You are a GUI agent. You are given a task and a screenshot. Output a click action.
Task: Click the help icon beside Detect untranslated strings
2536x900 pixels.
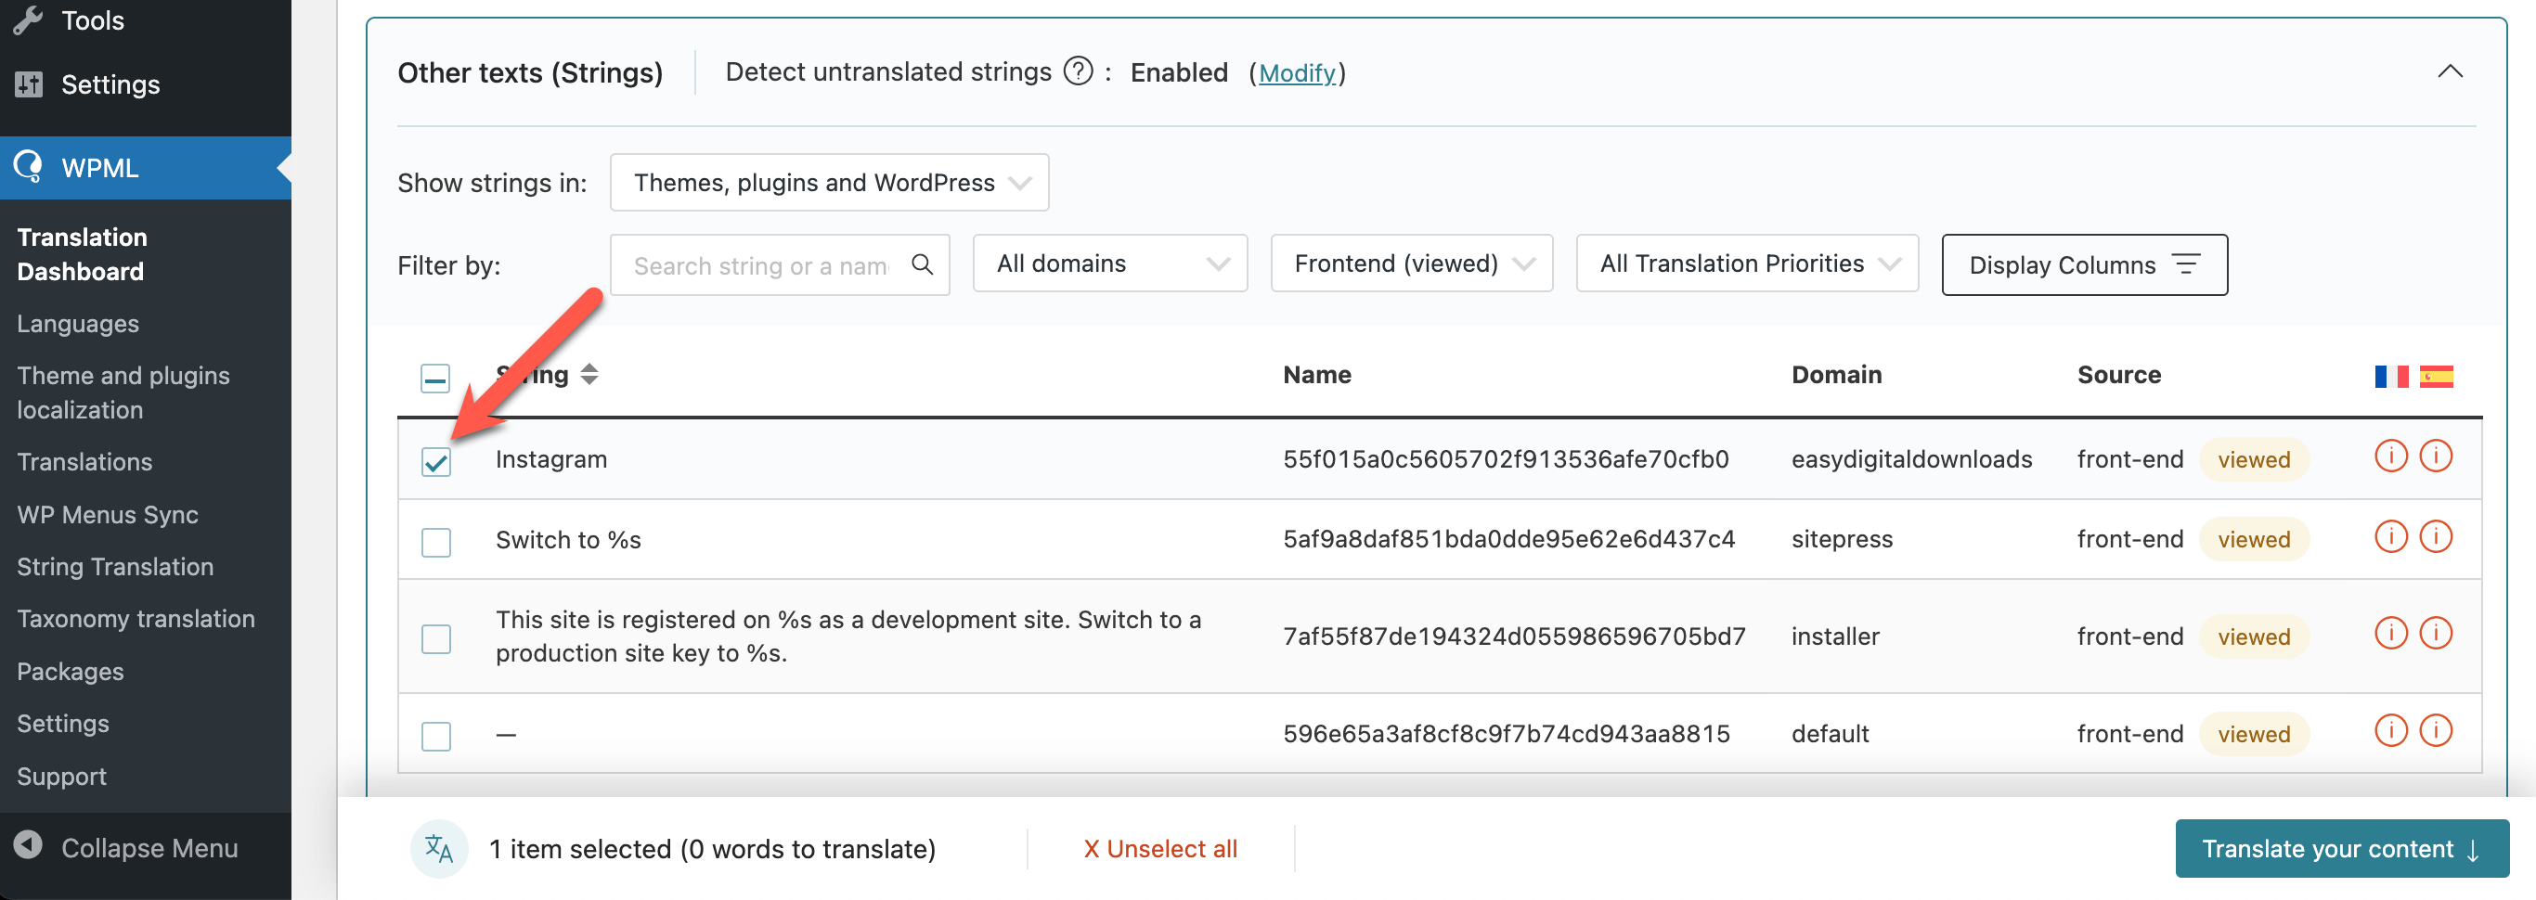pyautogui.click(x=1078, y=71)
